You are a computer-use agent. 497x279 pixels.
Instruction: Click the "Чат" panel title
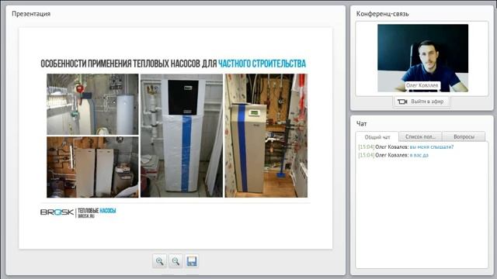(x=361, y=124)
